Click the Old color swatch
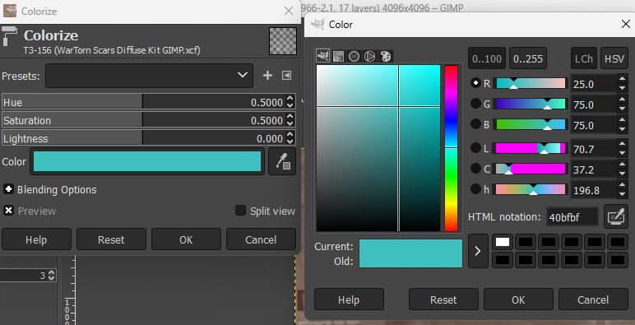The height and width of the screenshot is (325, 635). point(410,261)
